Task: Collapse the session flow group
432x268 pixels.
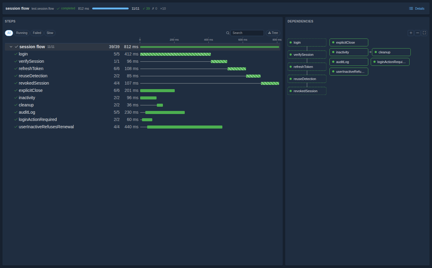Action: pos(11,47)
